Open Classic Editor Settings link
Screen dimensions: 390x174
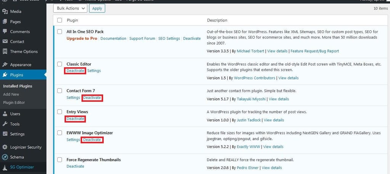click(94, 71)
